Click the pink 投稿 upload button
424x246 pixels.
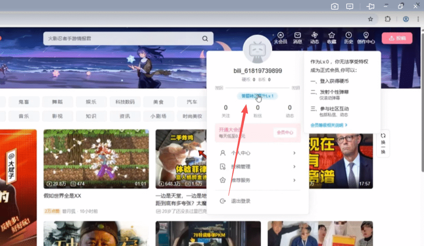[x=397, y=38]
